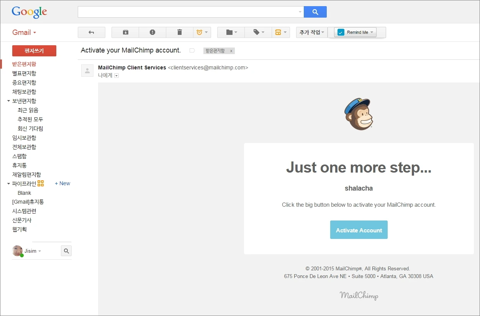Select 최근 읽음 under 보낸편지함
Screen dimensions: 480x316
28,110
